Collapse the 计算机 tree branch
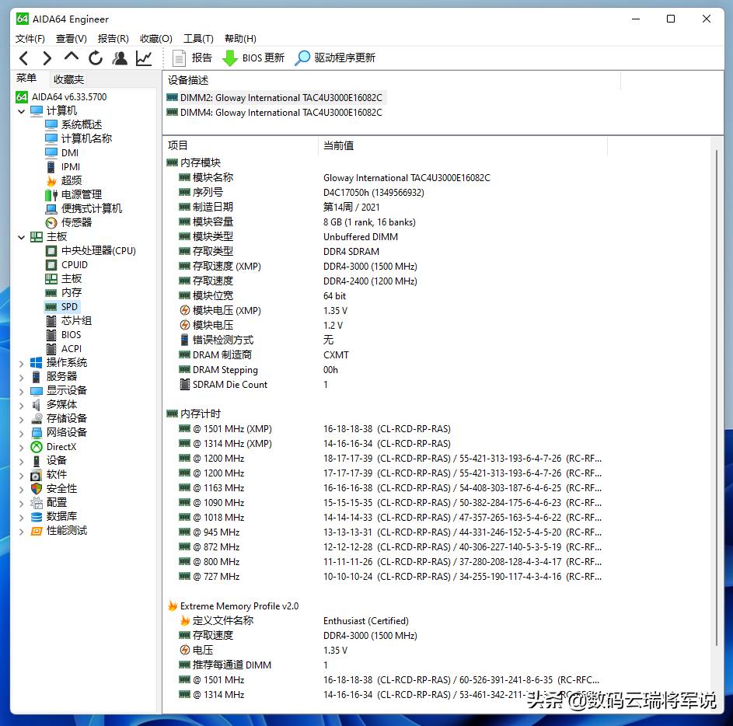The image size is (733, 726). [21, 110]
